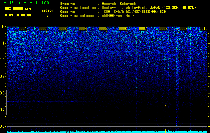Image resolution: width=210 pixels, height=133 pixels.
Task: Click the 'Ovserver' label
Action: pyautogui.click(x=68, y=4)
